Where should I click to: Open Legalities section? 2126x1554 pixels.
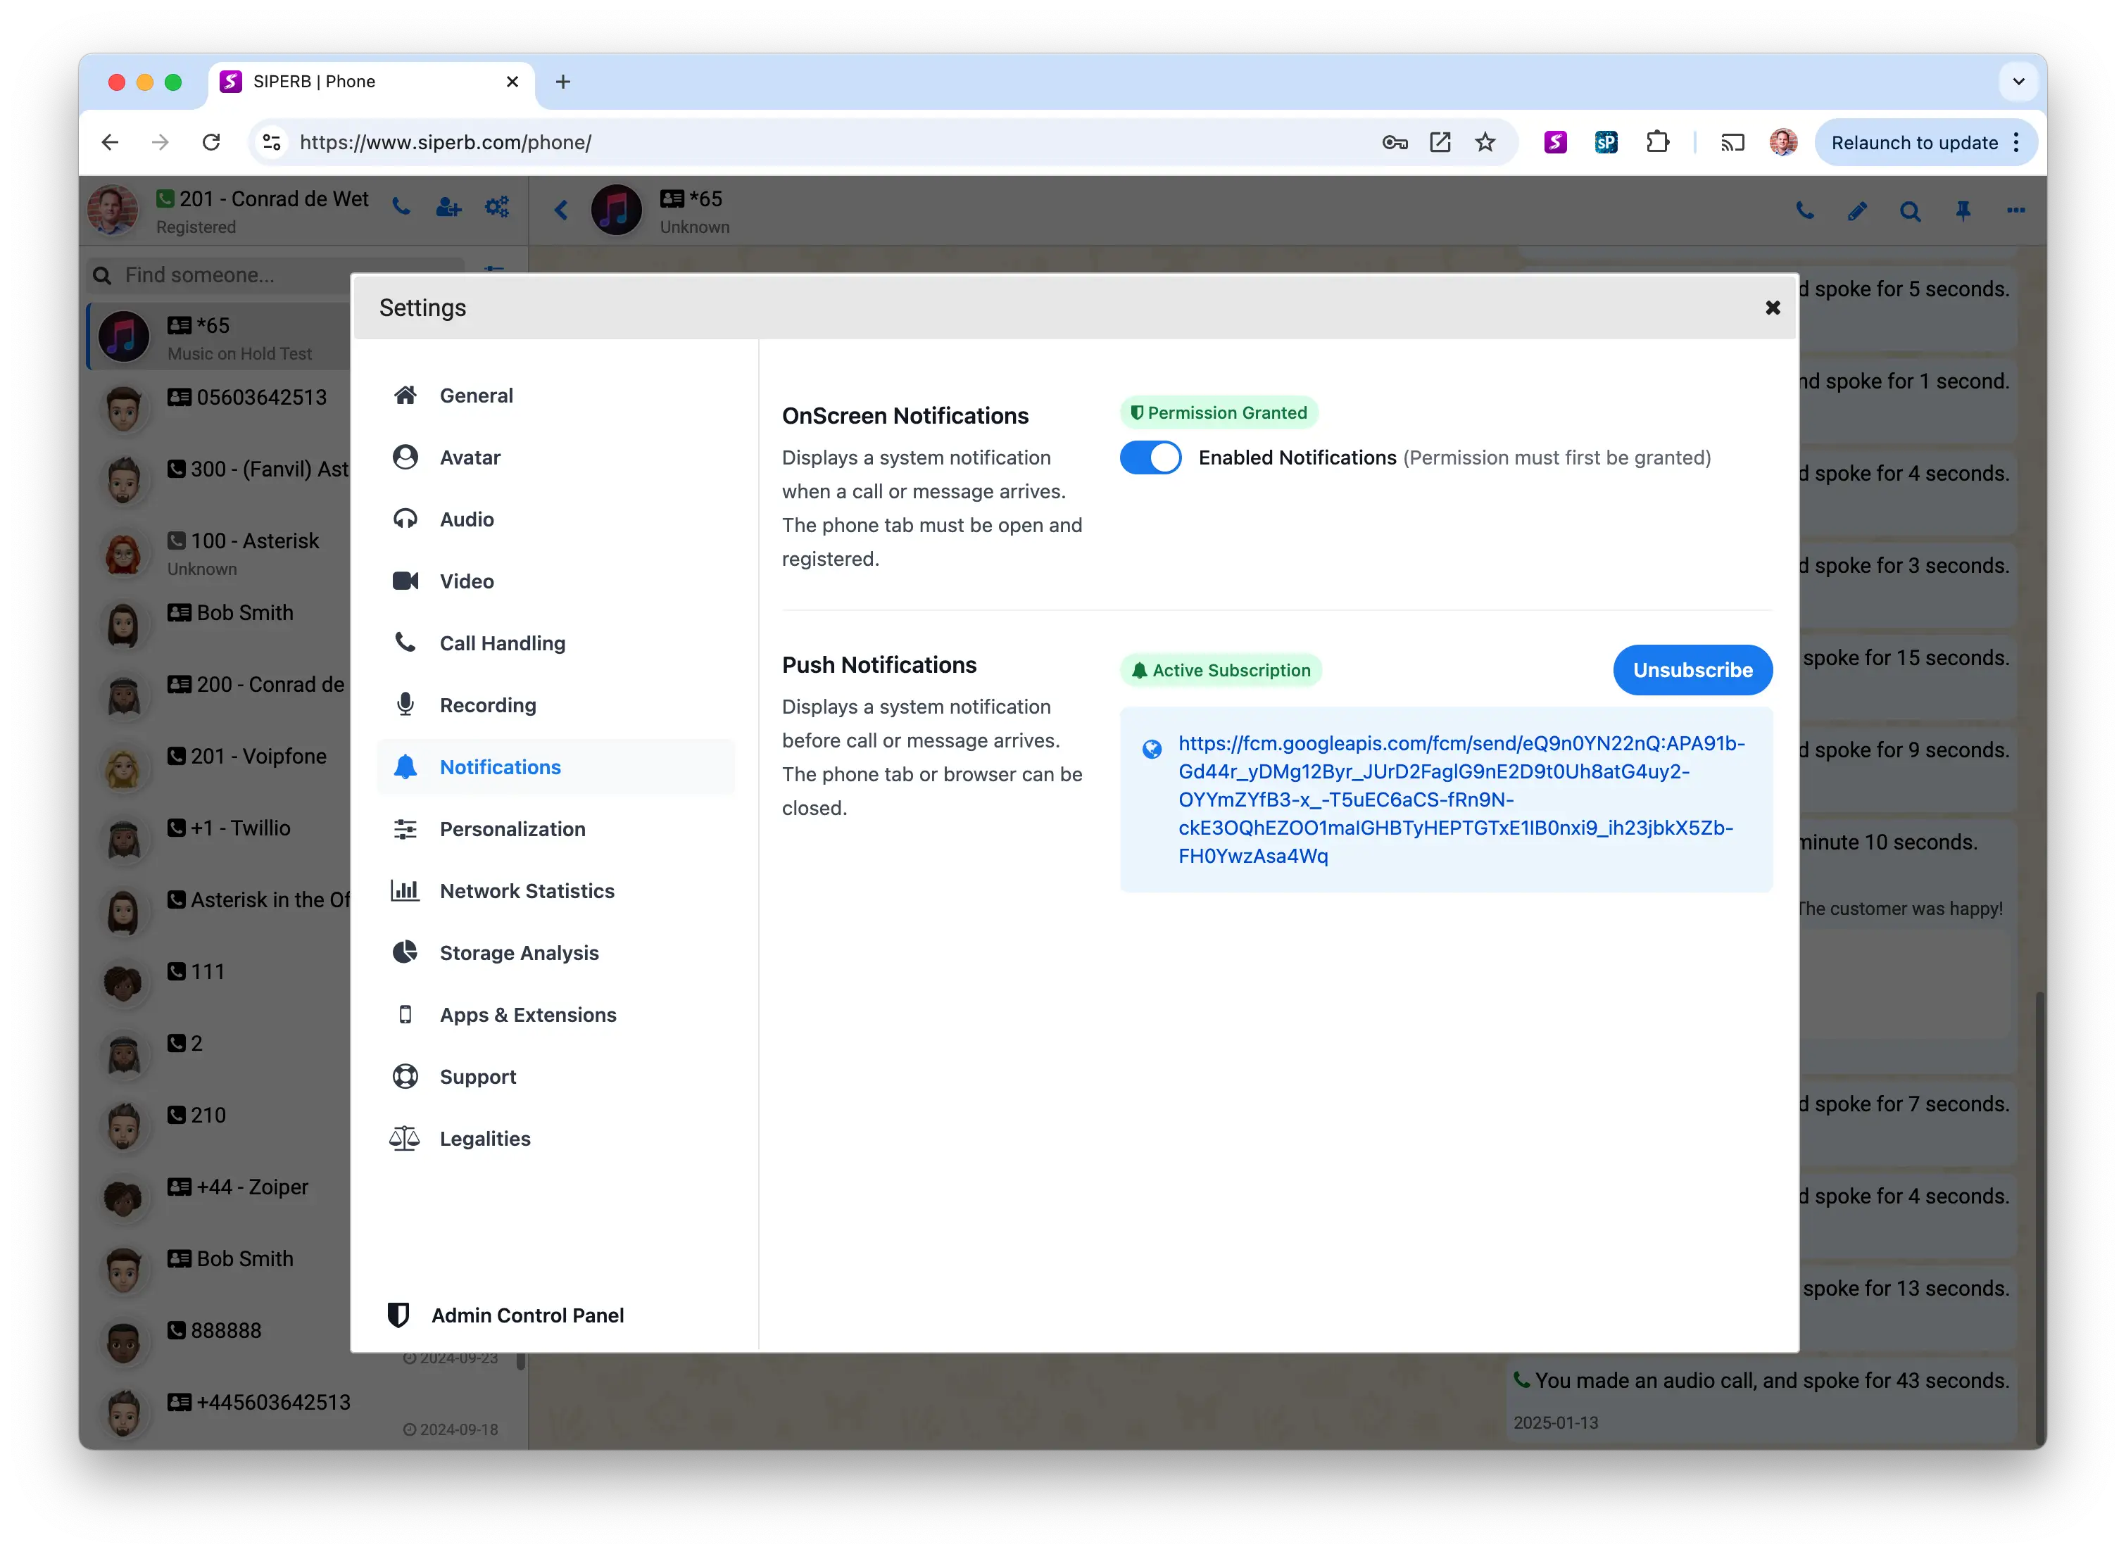(555, 1140)
